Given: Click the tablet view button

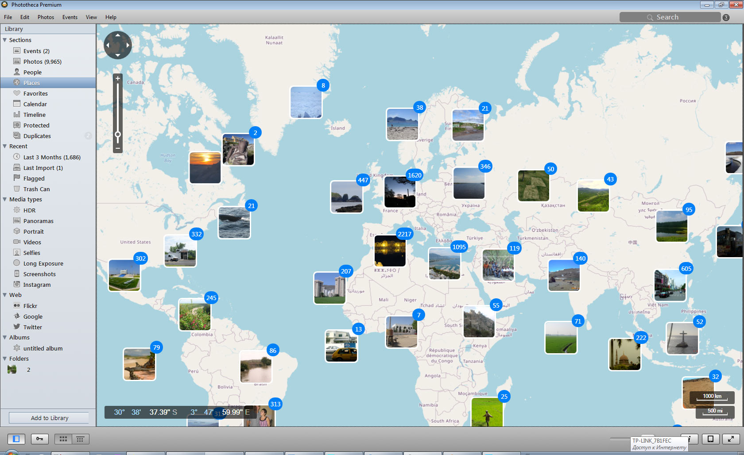Looking at the screenshot, I should pyautogui.click(x=710, y=439).
